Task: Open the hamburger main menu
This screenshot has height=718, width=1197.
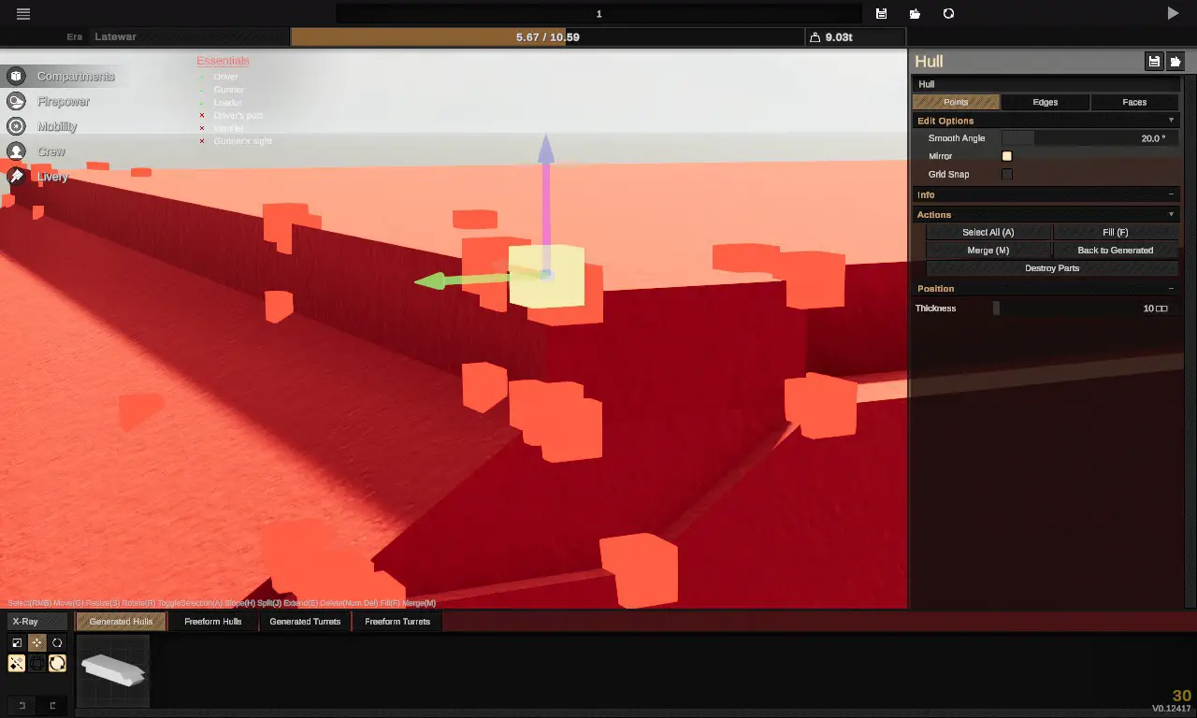Action: pyautogui.click(x=23, y=14)
